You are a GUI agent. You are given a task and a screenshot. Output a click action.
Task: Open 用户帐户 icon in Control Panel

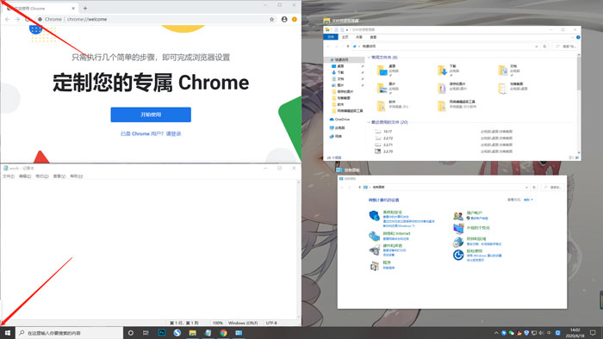[458, 216]
